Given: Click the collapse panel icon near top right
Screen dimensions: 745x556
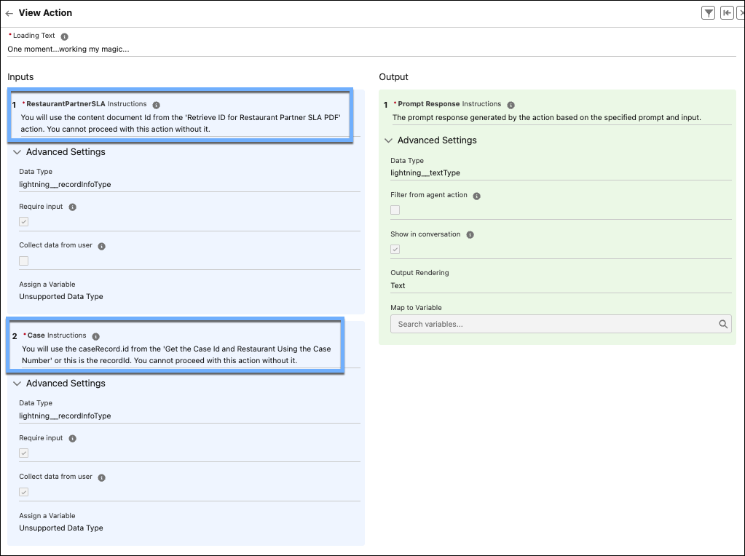Looking at the screenshot, I should tap(726, 12).
